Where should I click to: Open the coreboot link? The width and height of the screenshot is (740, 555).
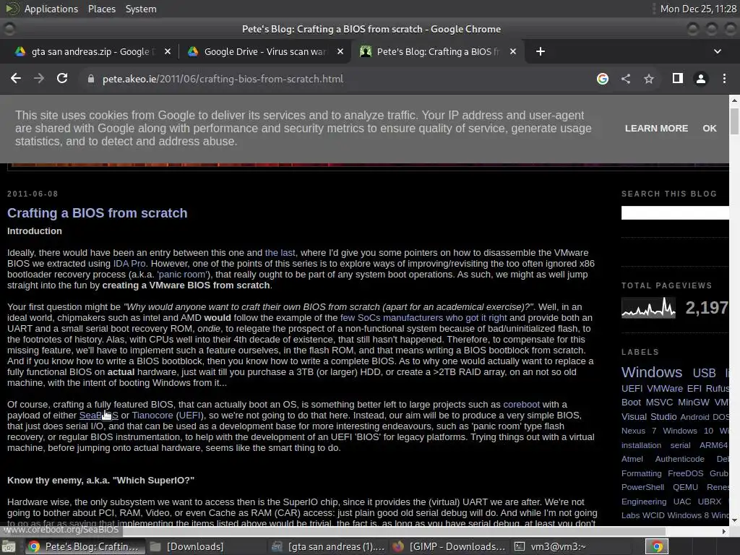[x=521, y=405]
